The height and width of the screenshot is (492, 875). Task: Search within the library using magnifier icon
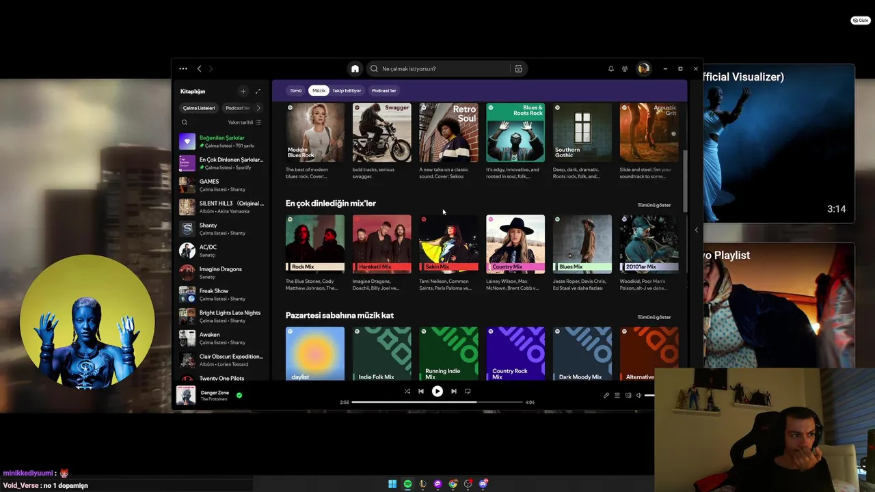pyautogui.click(x=185, y=122)
